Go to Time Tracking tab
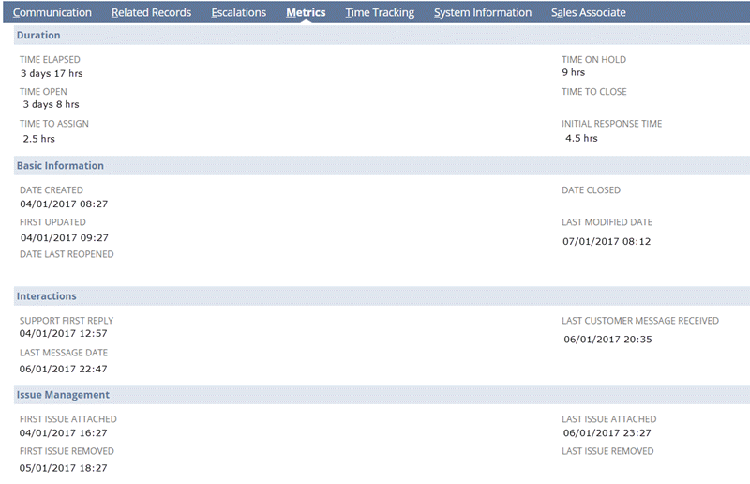 (380, 12)
